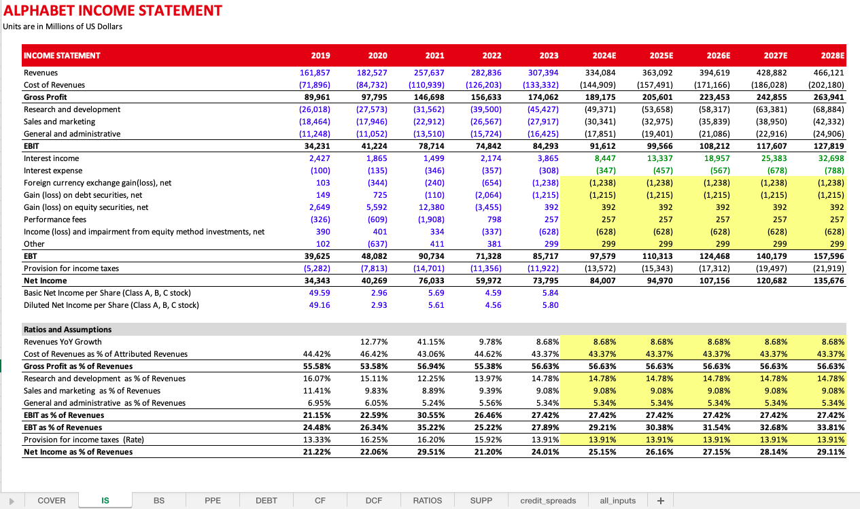Select 2021 Revenues YoY Growth 41.15%
This screenshot has height=509, width=860.
tap(430, 342)
